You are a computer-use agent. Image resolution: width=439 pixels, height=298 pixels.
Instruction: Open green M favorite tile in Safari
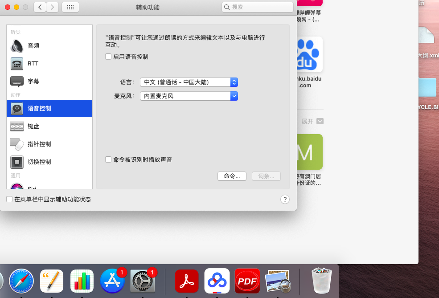coord(310,152)
